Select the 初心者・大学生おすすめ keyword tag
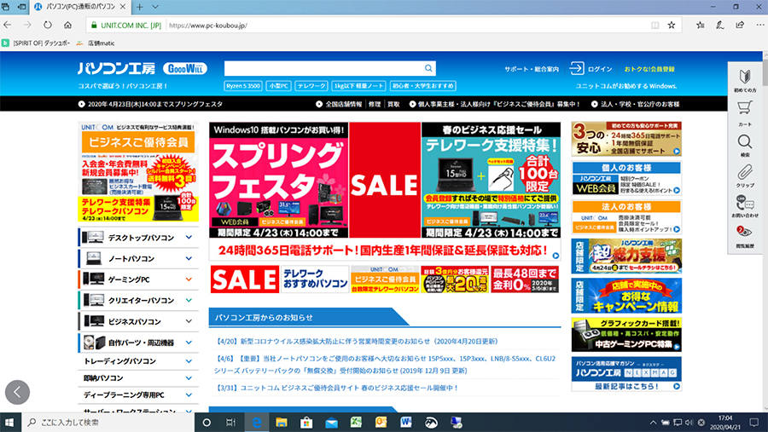This screenshot has width=768, height=432. click(x=423, y=85)
